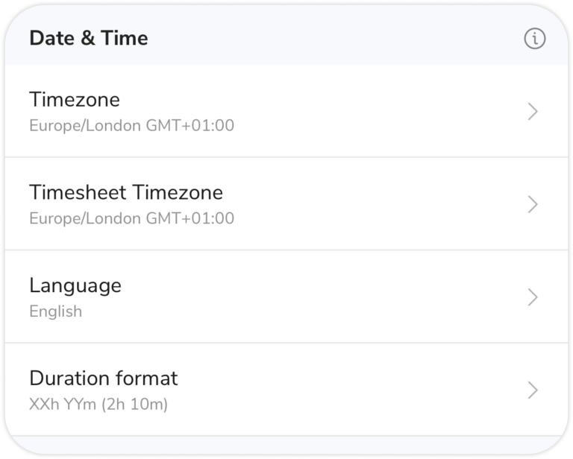The width and height of the screenshot is (573, 459).
Task: Click the chevron on the Language row
Action: (533, 297)
